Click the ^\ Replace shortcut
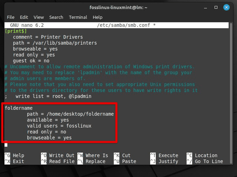Screen dimensions: 237x177 (91, 161)
